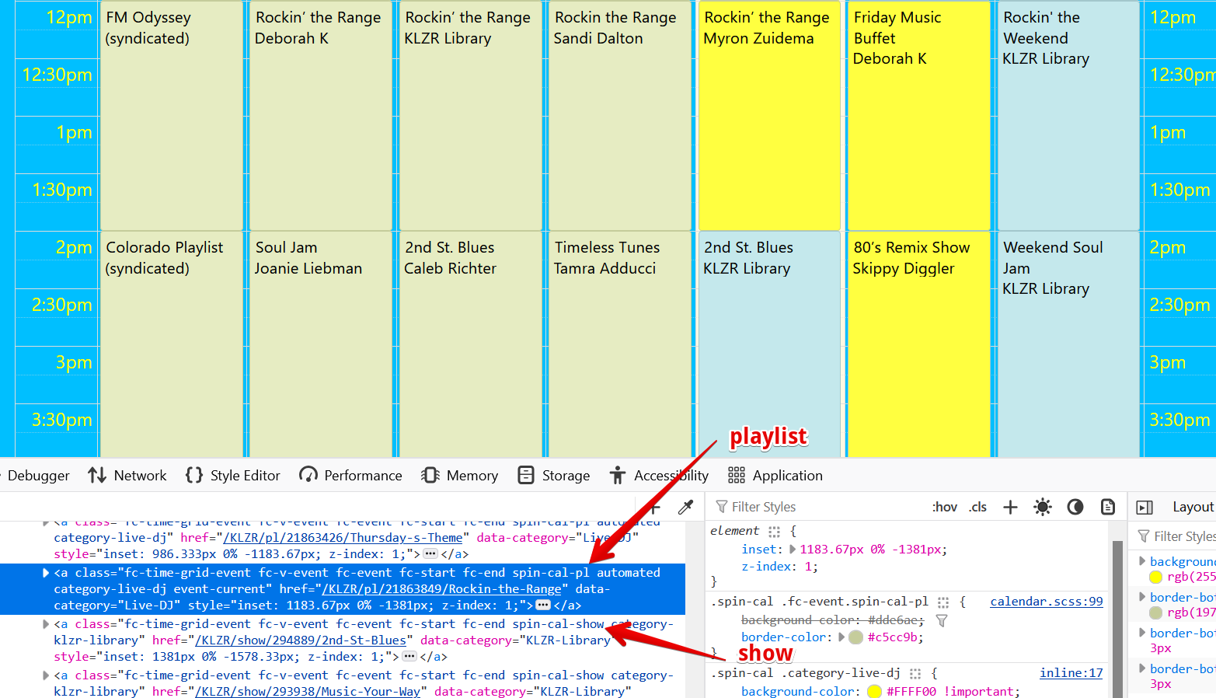The width and height of the screenshot is (1216, 698).
Task: Click the overridden-property filter funnel icon
Action: (942, 620)
